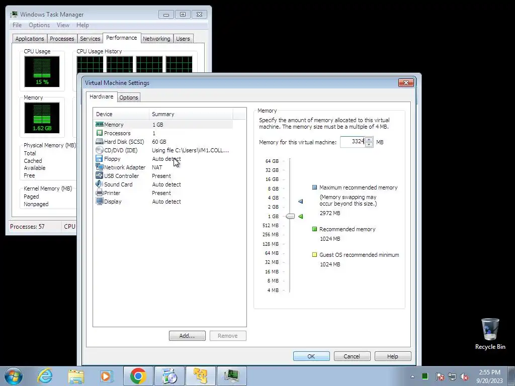This screenshot has width=515, height=386.
Task: Open the Users tab in Task Manager
Action: click(183, 39)
